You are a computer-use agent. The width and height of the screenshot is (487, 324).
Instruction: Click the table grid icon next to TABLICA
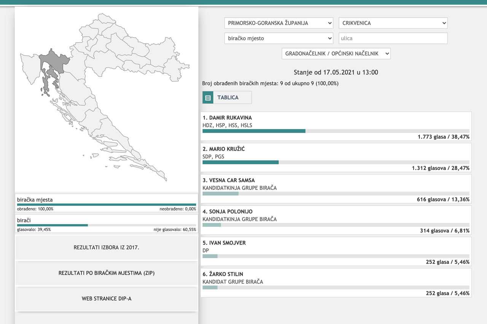tap(208, 98)
